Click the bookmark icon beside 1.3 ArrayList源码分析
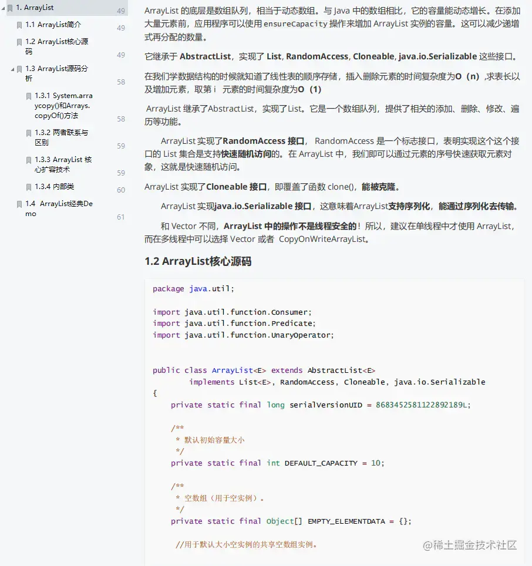This screenshot has width=532, height=566. coord(19,69)
